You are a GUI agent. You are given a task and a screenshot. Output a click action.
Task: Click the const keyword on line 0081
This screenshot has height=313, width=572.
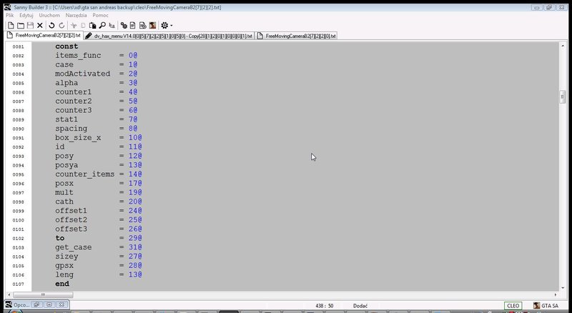point(66,46)
